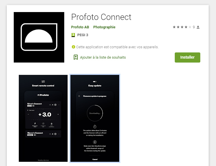Click the star rating display
The height and width of the screenshot is (166, 216).
click(x=182, y=27)
